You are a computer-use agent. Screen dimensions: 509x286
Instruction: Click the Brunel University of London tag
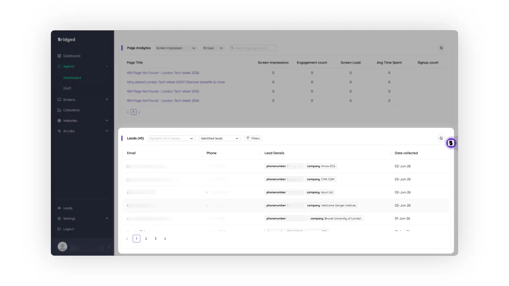(336, 218)
